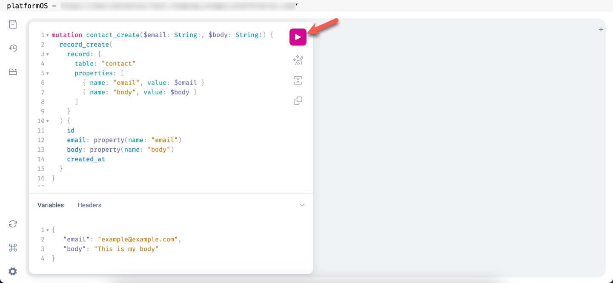This screenshot has width=613, height=283.
Task: Open the operation collections panel
Action: tap(12, 72)
